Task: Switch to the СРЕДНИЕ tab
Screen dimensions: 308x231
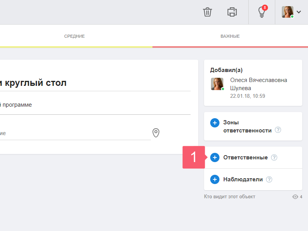Action: [74, 36]
